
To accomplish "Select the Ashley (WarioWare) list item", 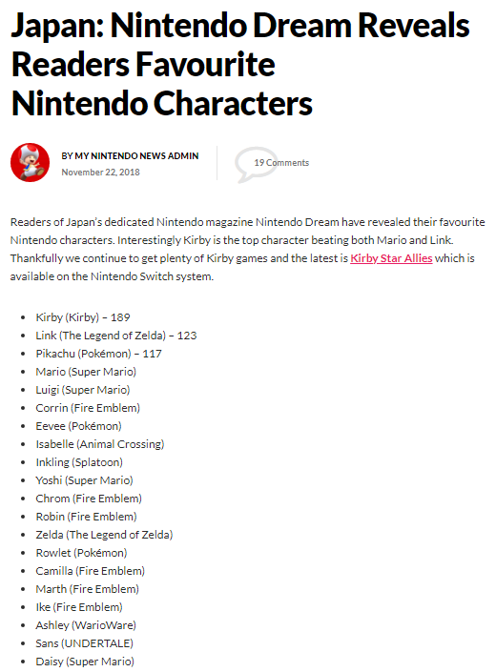I will point(86,625).
